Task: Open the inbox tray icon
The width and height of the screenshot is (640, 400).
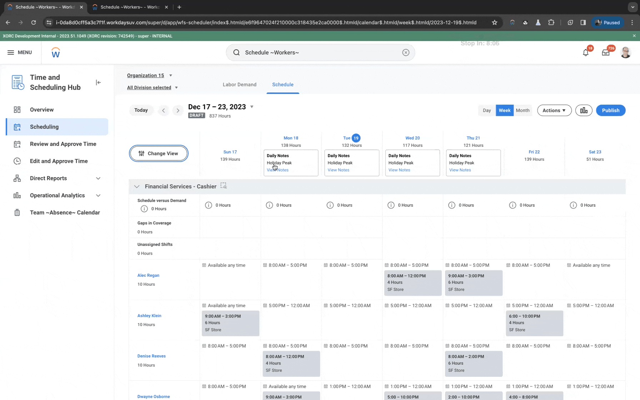Action: (x=606, y=53)
